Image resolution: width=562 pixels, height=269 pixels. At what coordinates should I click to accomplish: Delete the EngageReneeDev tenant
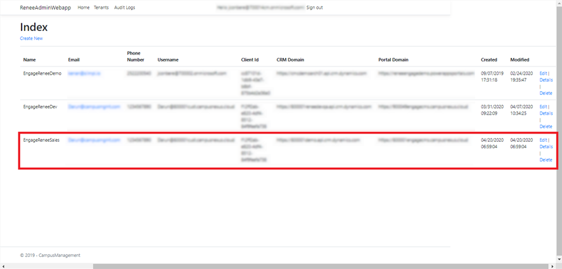546,127
